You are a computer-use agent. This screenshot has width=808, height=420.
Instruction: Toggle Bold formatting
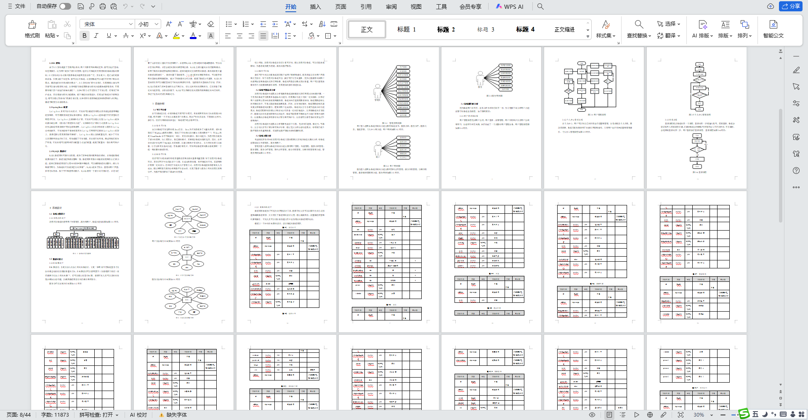tap(85, 36)
